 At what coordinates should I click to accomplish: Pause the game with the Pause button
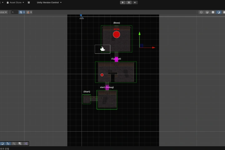pos(129,2)
